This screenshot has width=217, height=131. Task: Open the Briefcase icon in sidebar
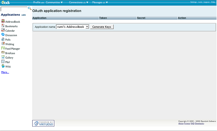click(x=3, y=52)
